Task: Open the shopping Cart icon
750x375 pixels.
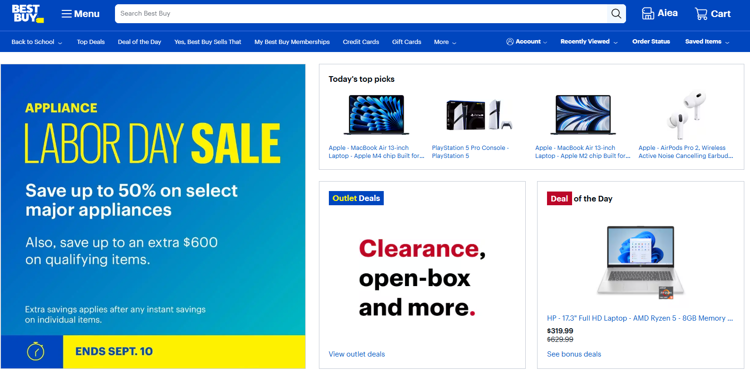Action: 701,14
